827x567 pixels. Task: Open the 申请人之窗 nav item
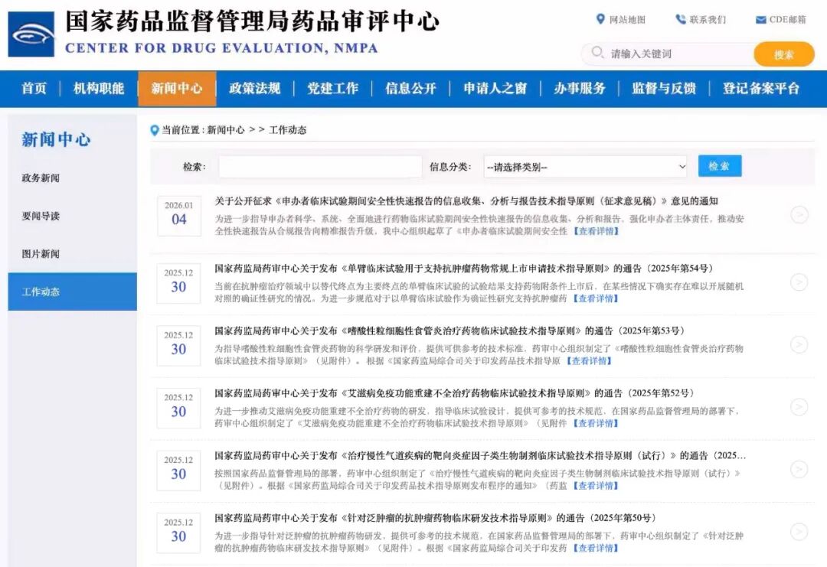(x=495, y=89)
